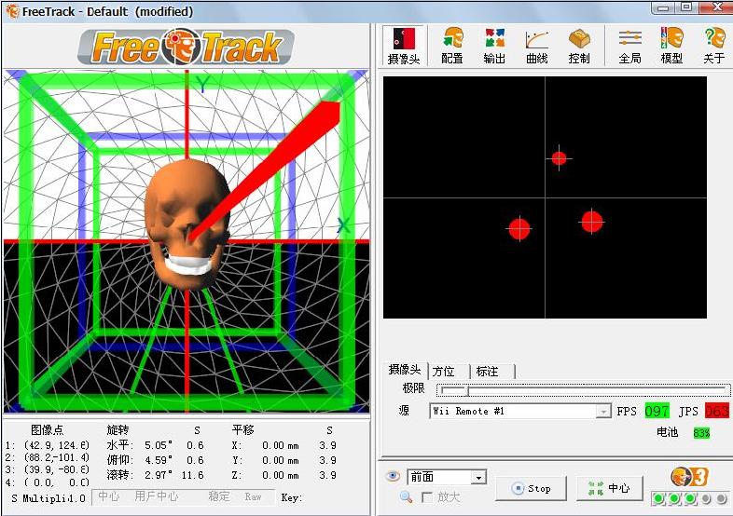Click the second green status LED

pos(674,498)
